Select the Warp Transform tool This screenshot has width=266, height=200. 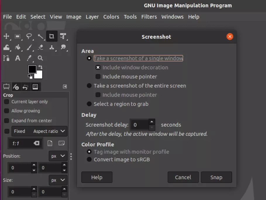[6, 47]
